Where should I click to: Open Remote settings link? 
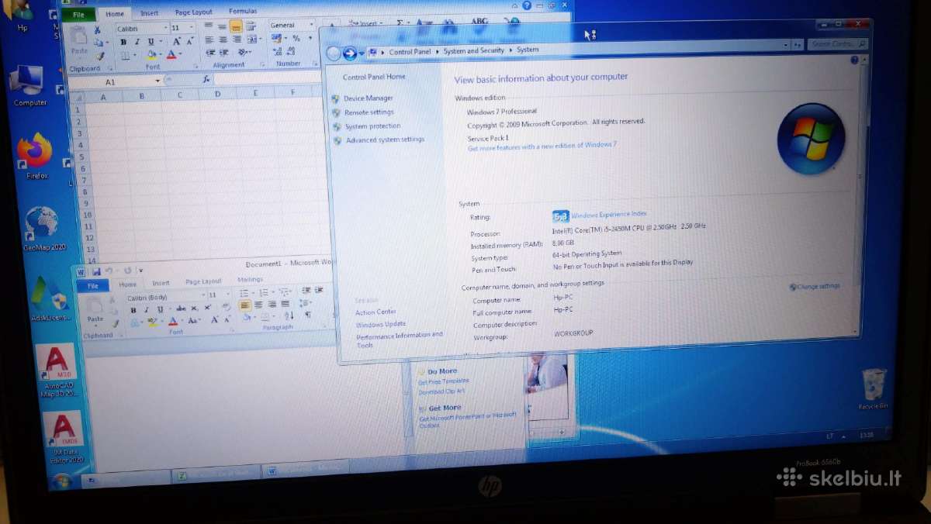pos(369,112)
